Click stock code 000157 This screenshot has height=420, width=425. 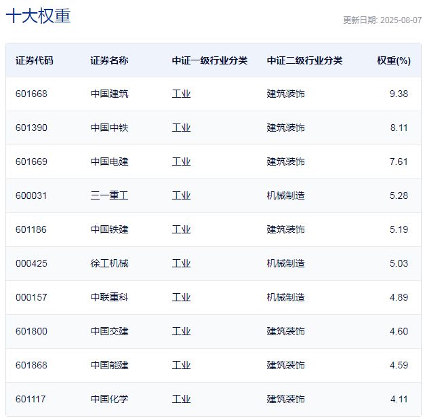point(31,297)
